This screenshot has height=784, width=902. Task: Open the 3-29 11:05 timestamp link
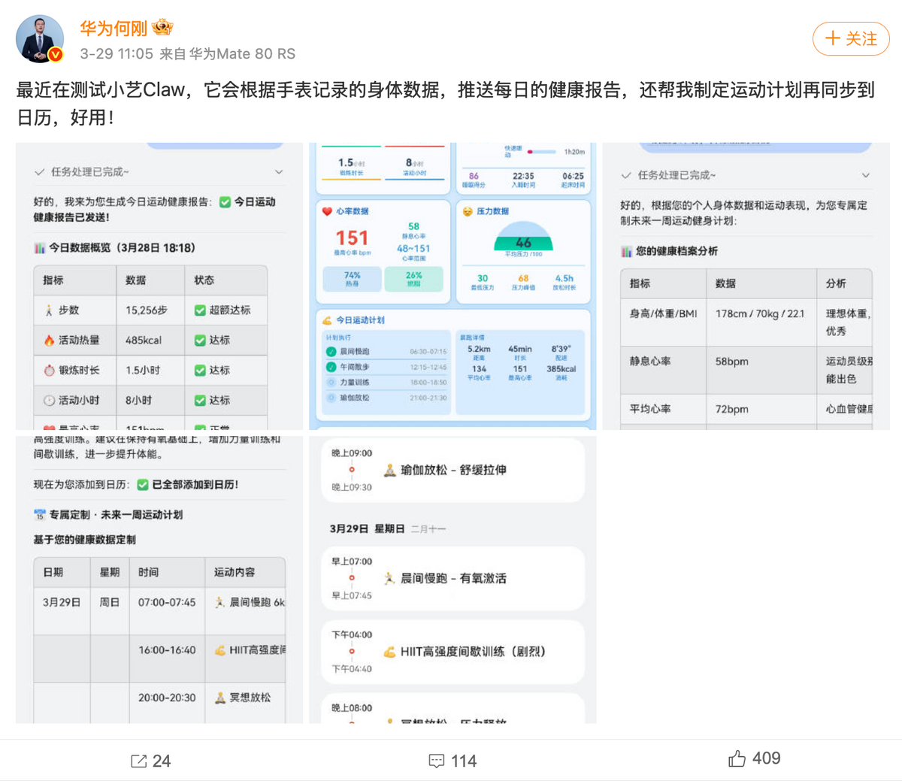coord(117,54)
